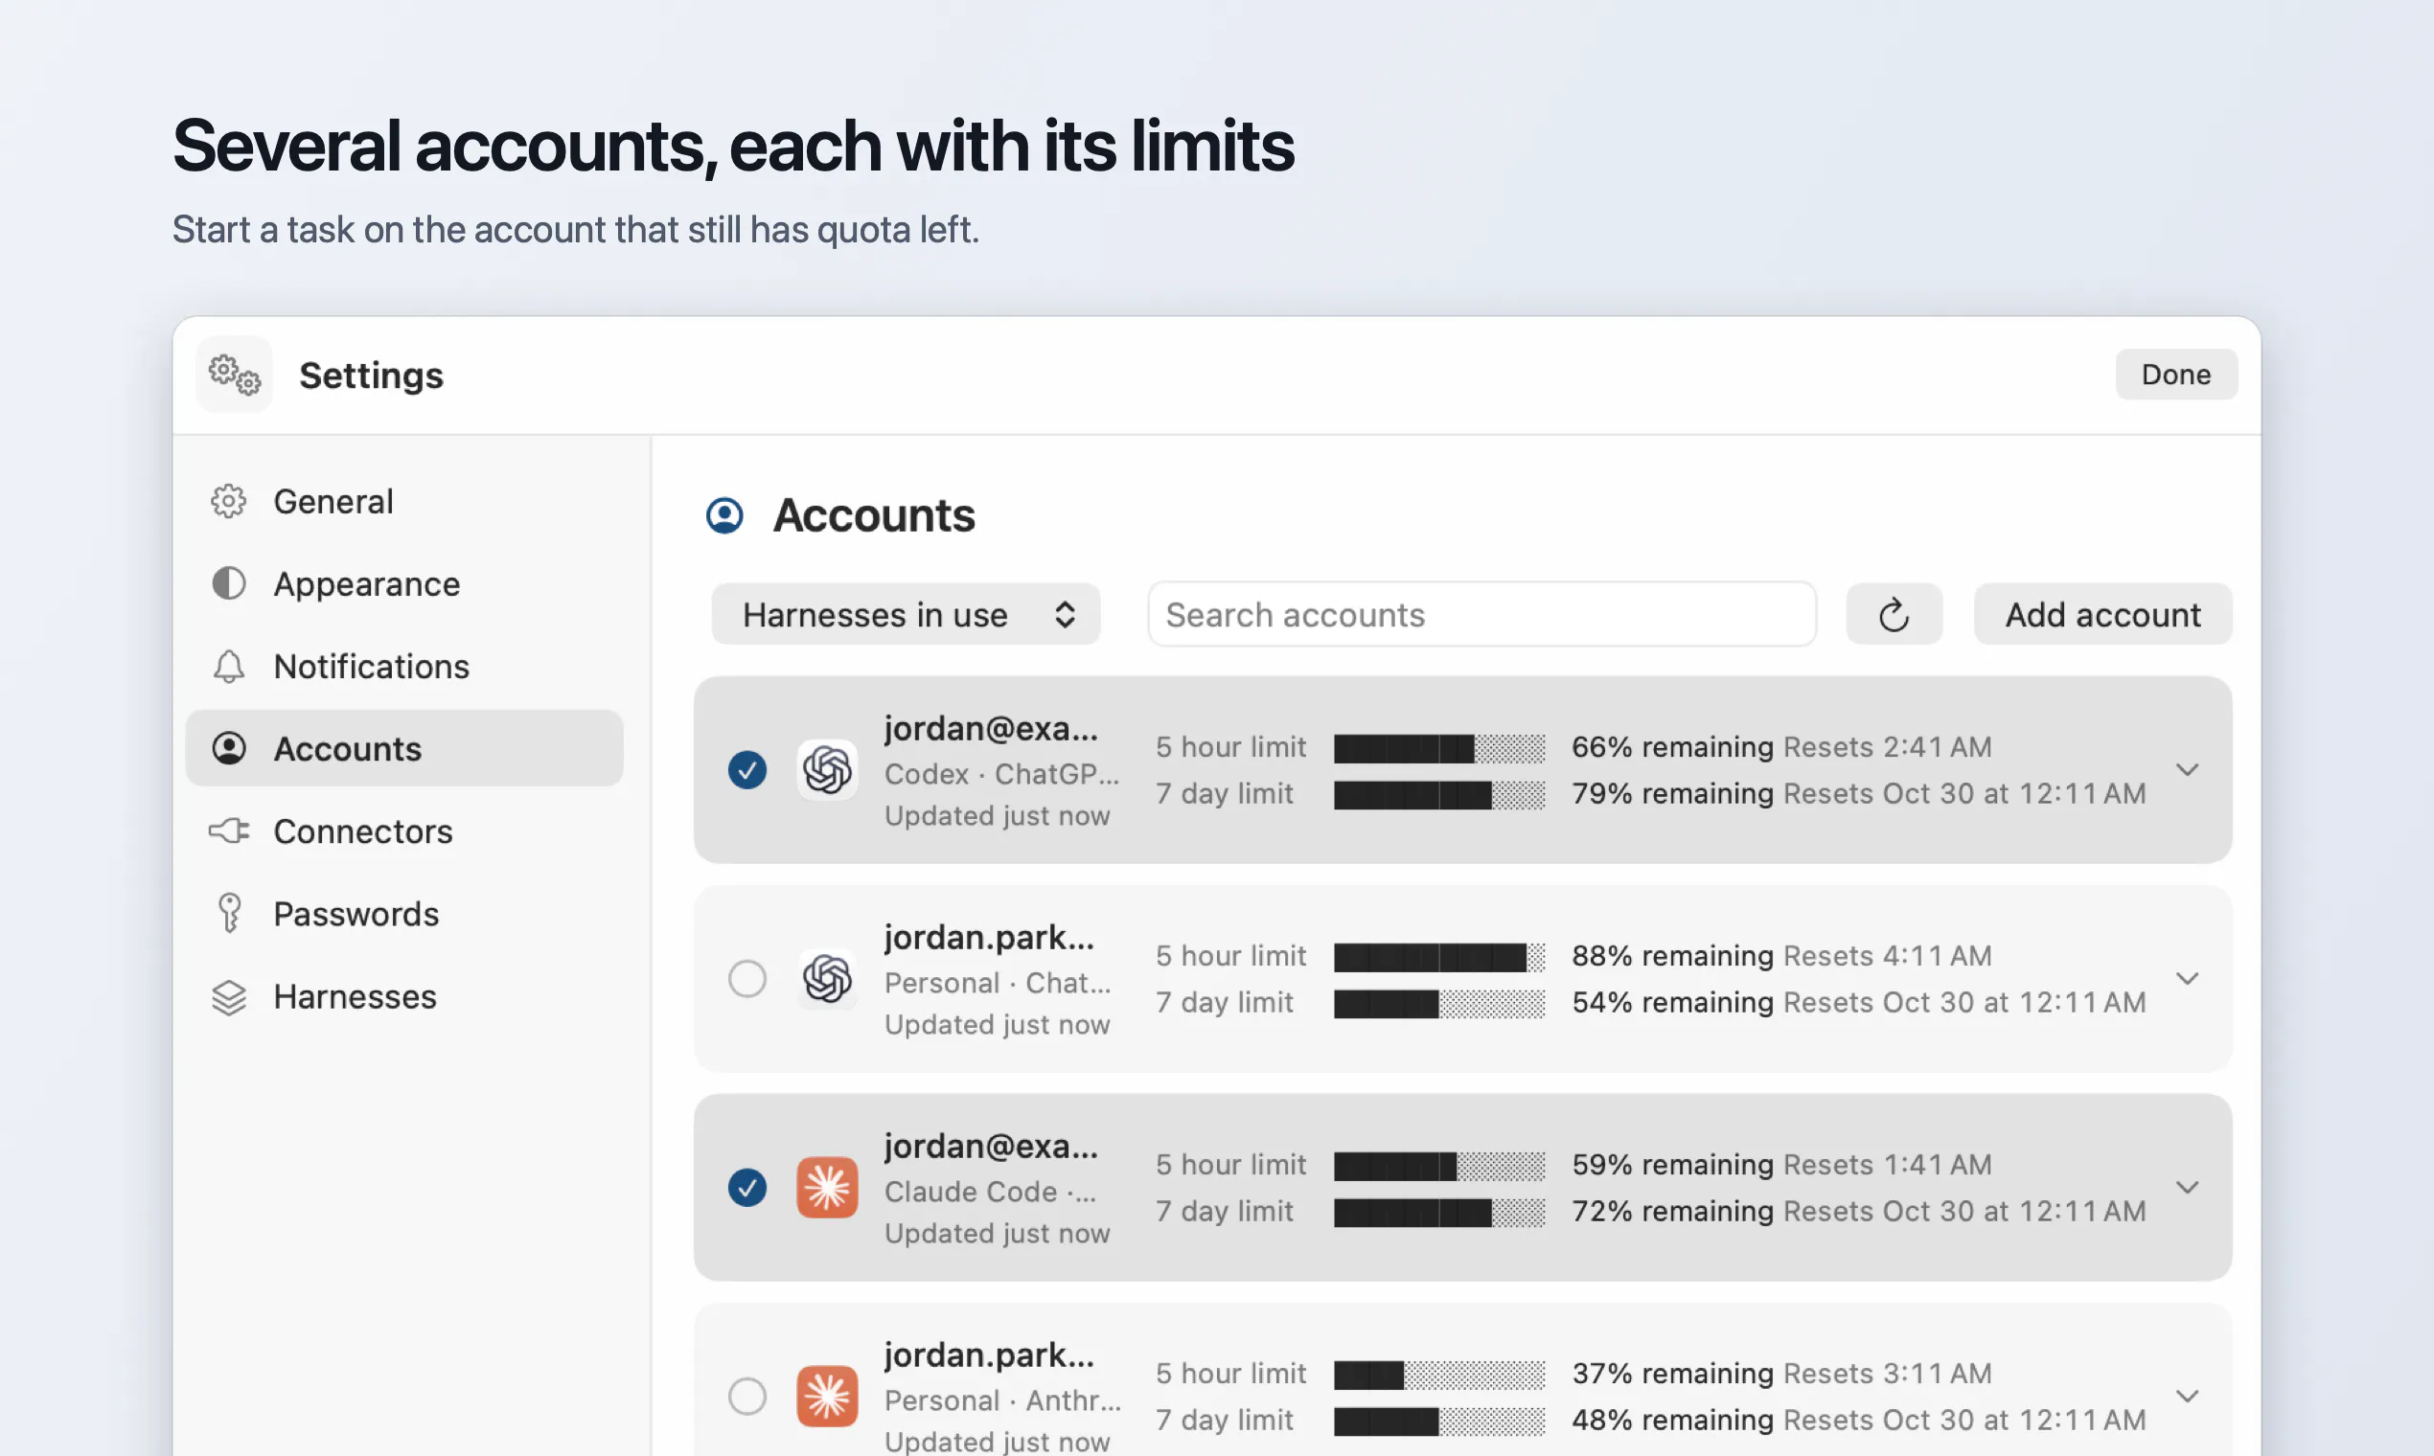Click the Passwords key icon
The height and width of the screenshot is (1456, 2434).
[x=229, y=914]
